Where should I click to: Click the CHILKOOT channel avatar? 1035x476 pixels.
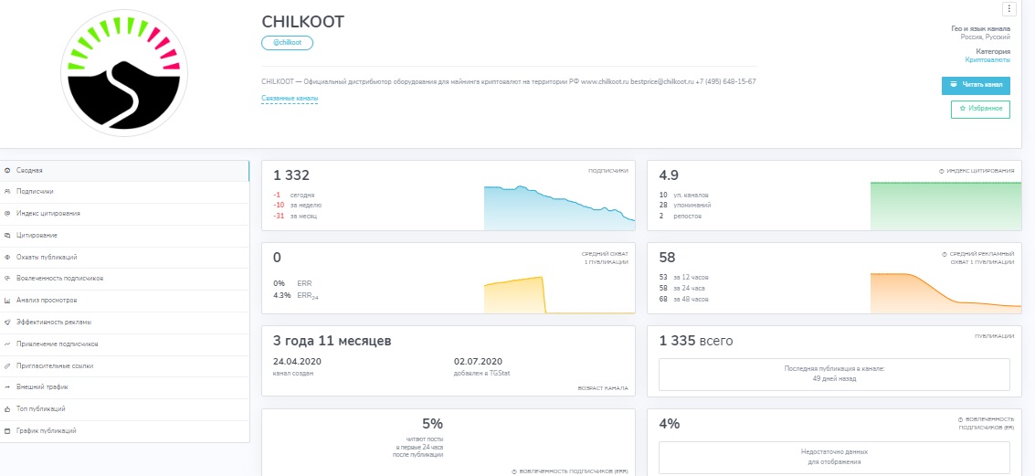(124, 73)
